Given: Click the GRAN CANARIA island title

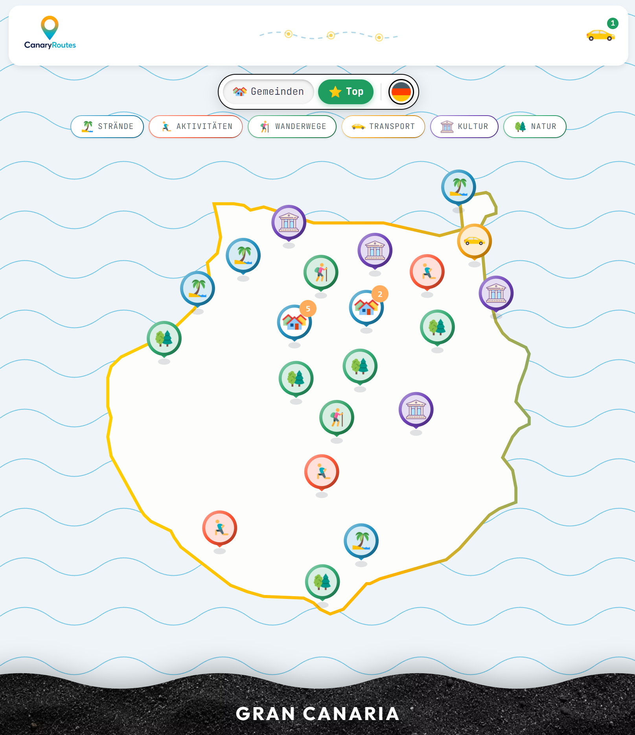Looking at the screenshot, I should (x=317, y=714).
